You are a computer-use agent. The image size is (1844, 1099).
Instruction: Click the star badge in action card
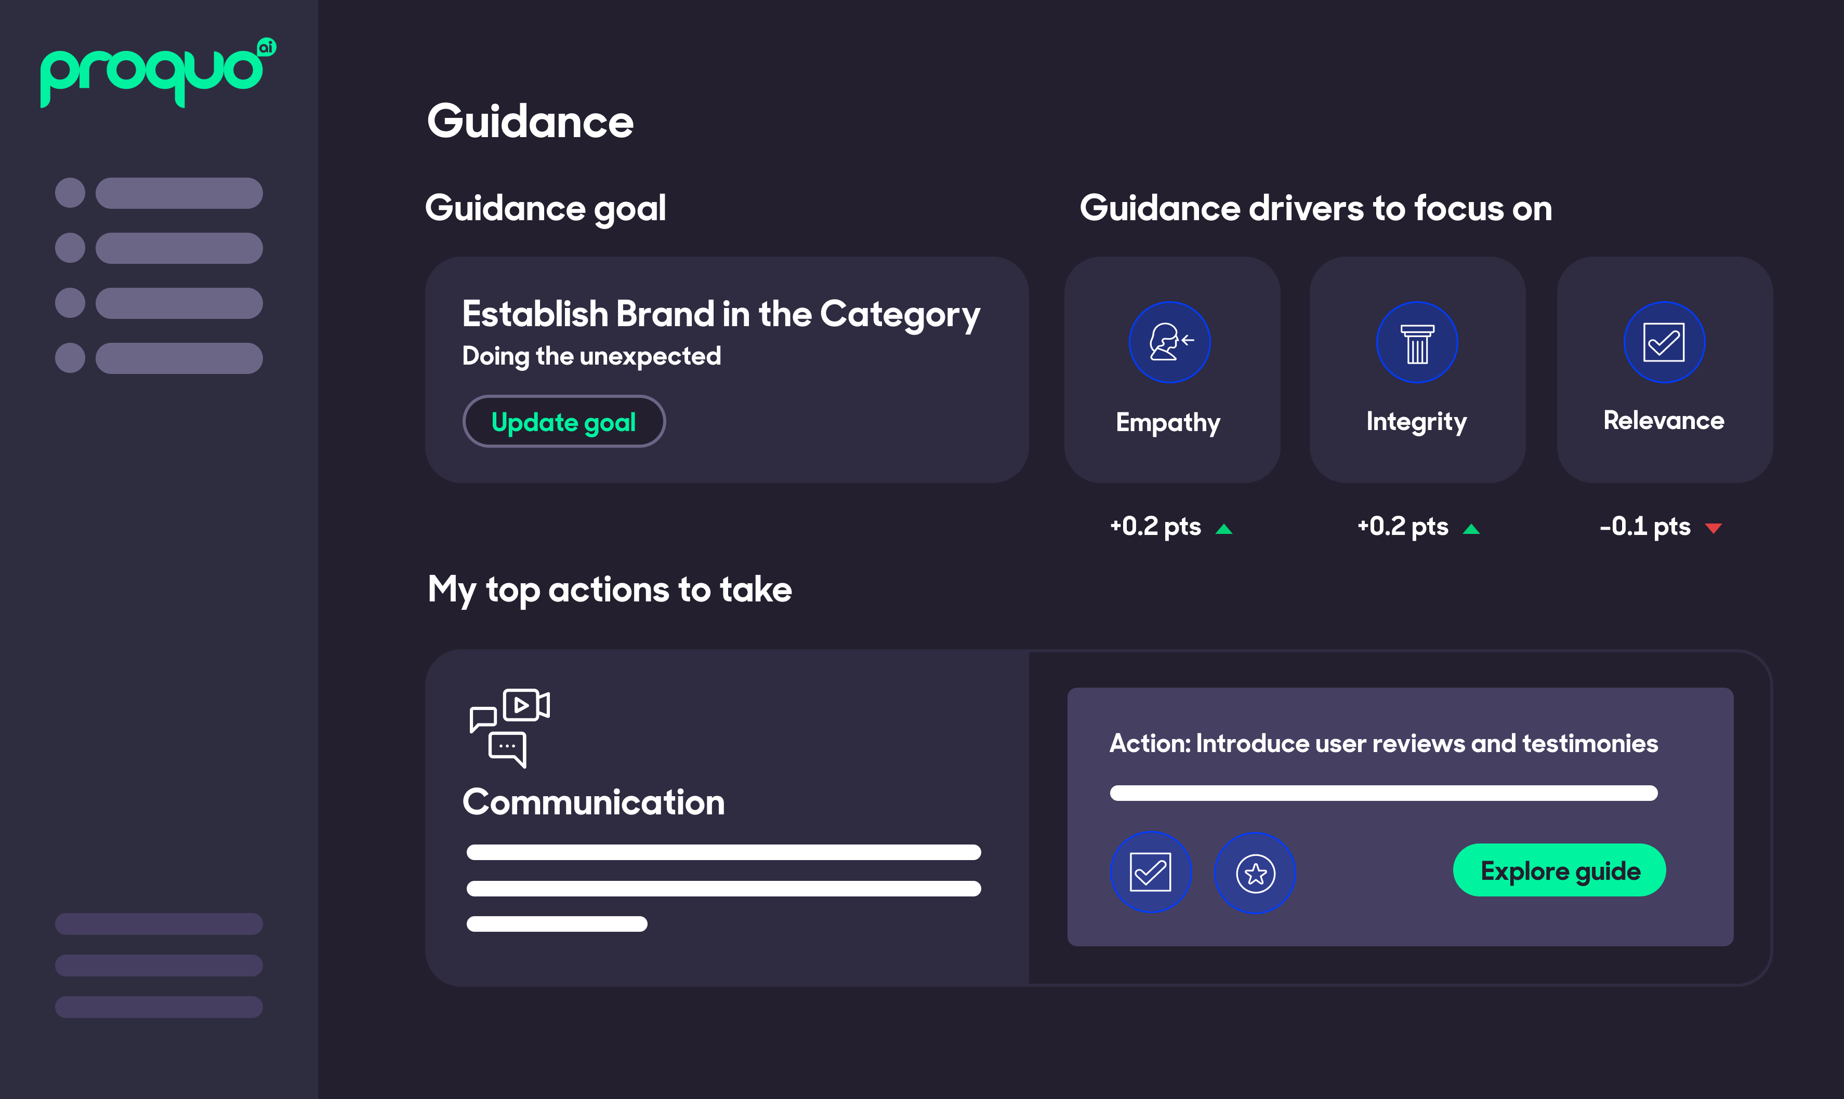pyautogui.click(x=1255, y=873)
